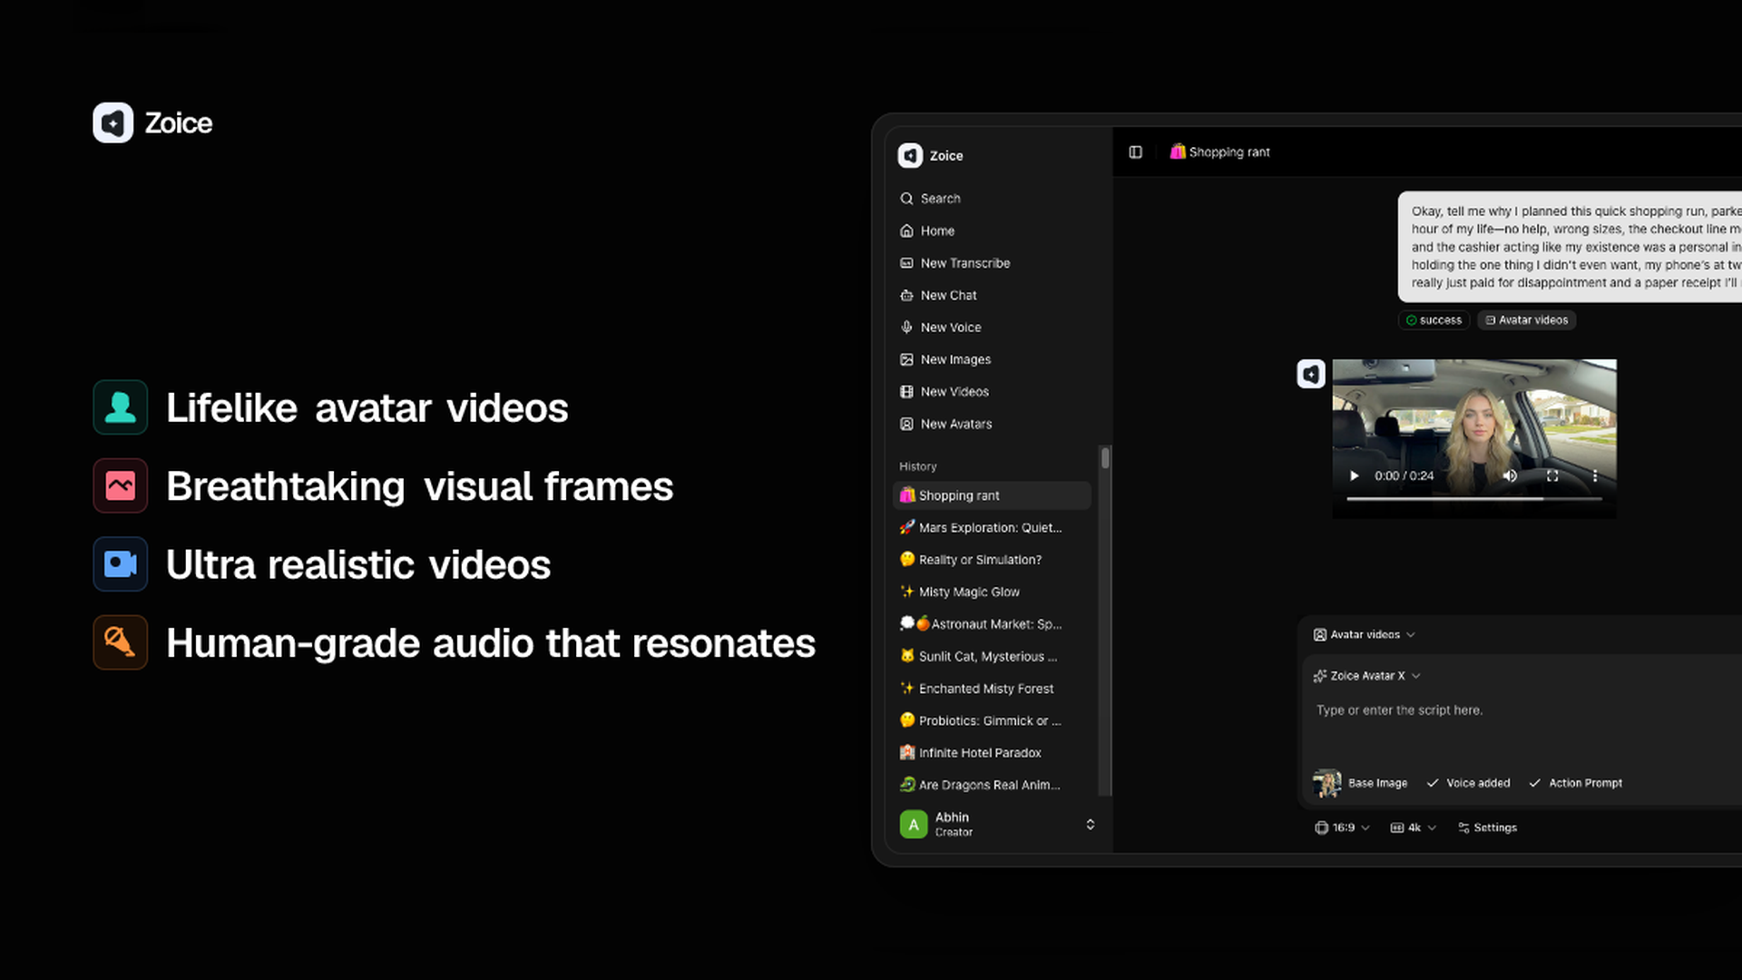Select the Shopping rant history item
This screenshot has width=1742, height=980.
[992, 495]
